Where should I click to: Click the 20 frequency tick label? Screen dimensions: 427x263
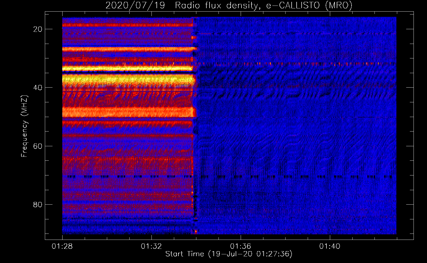click(x=38, y=29)
